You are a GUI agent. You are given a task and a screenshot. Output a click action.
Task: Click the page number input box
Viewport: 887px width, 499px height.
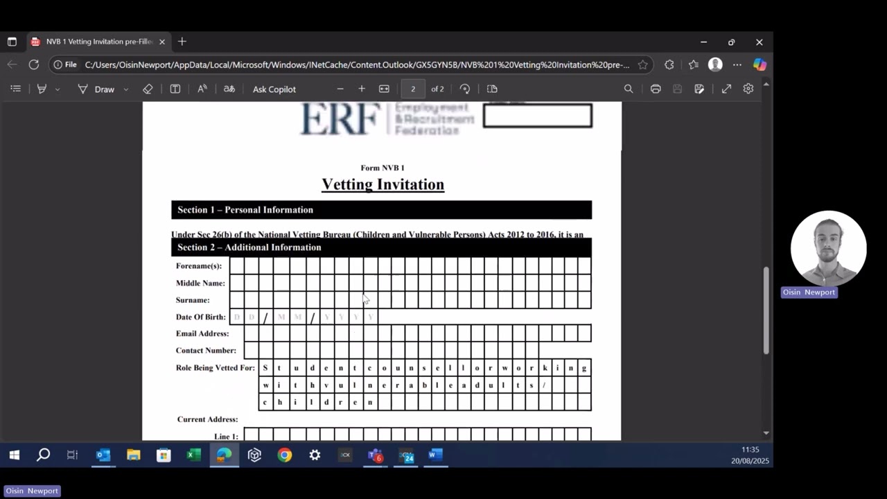tap(413, 89)
